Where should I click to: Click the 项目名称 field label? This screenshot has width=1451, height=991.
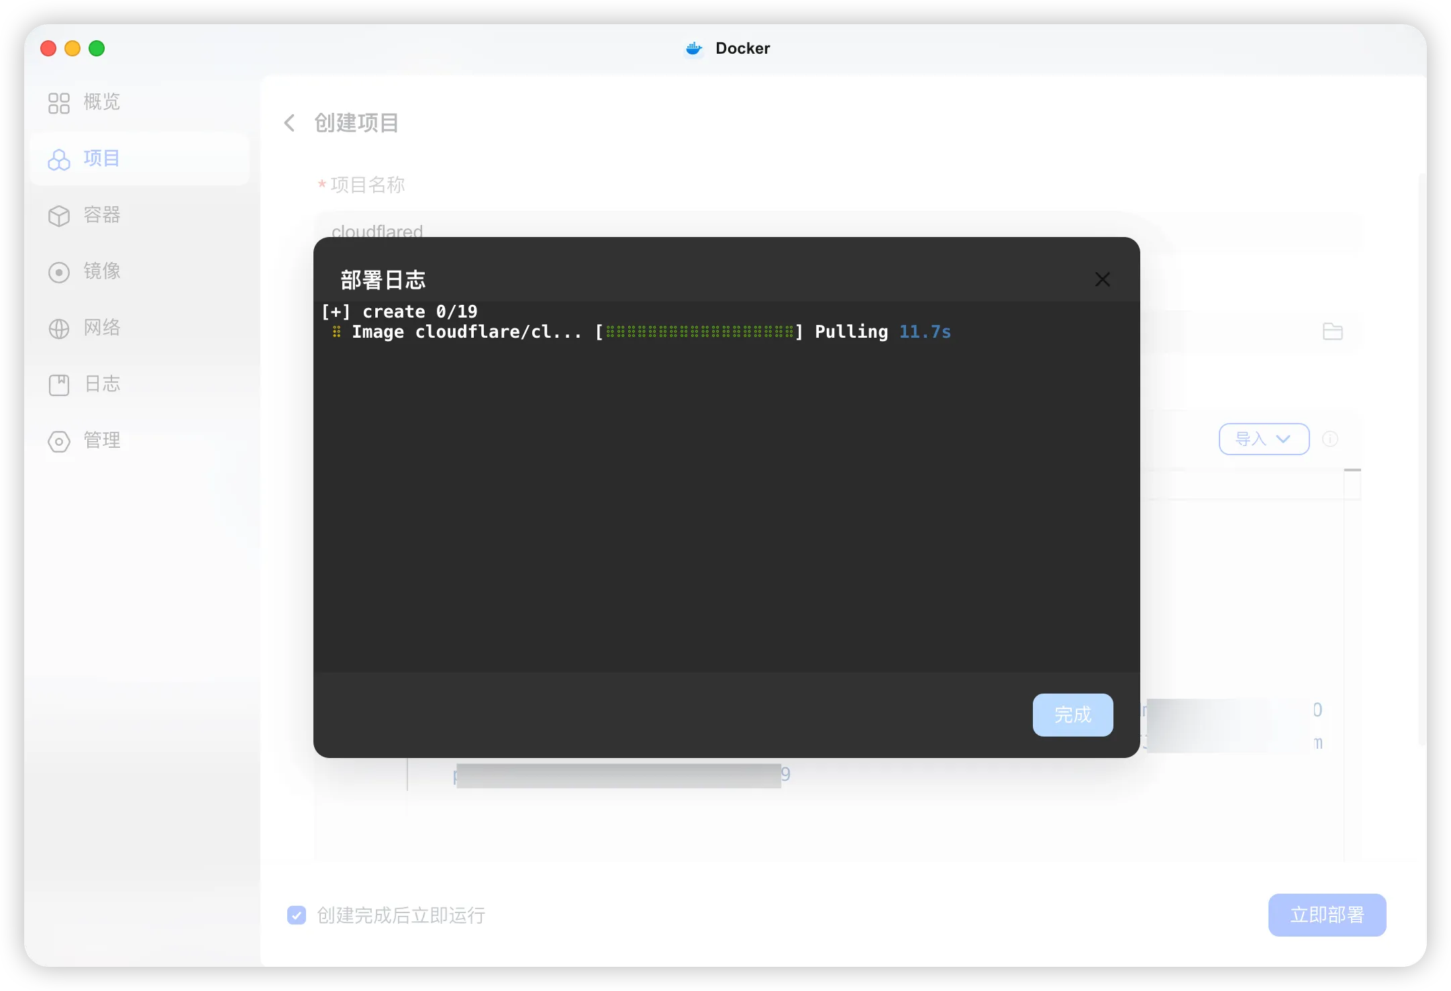[368, 185]
